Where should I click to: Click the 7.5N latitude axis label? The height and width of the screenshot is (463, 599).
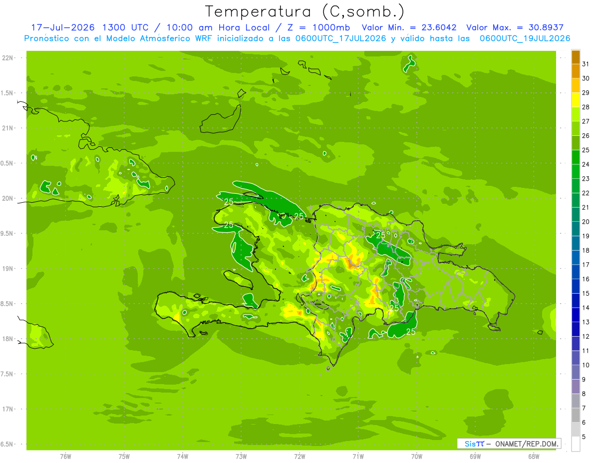click(8, 374)
